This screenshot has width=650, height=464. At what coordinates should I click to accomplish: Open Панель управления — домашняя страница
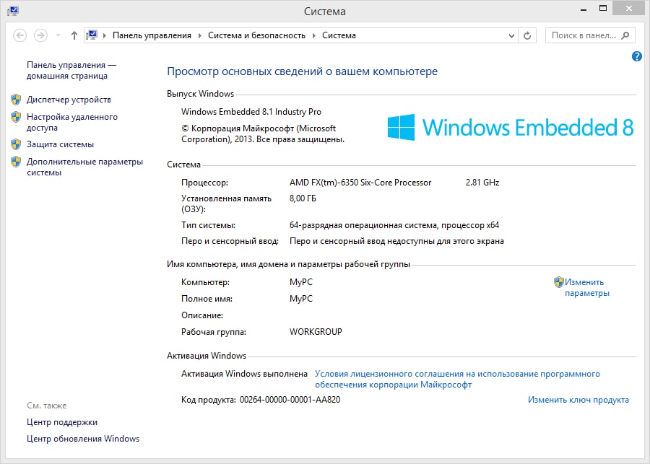[x=71, y=71]
